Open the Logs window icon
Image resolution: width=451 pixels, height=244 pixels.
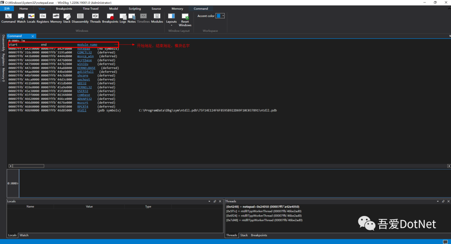tap(123, 18)
